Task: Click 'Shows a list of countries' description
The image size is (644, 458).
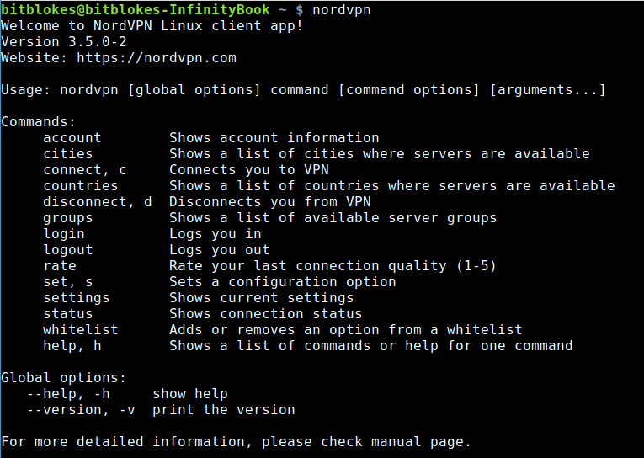Action: click(x=392, y=186)
